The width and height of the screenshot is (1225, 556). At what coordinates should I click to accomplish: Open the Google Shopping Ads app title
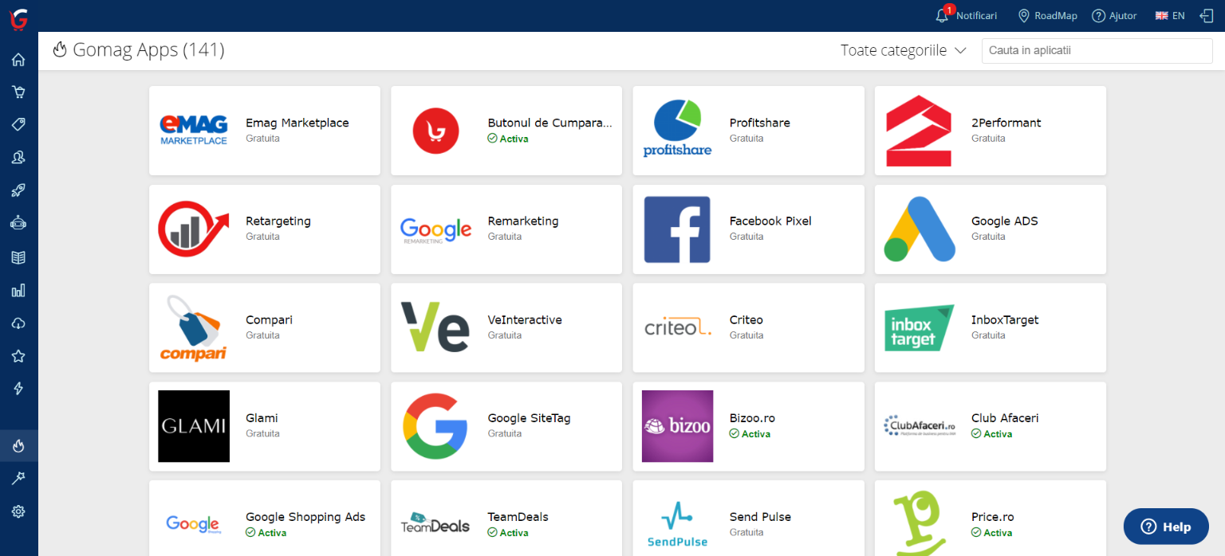[305, 516]
